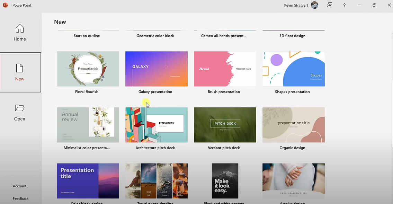Choose the Shapes presentation thumbnail
Screen dimensions: 393x204
[294, 69]
